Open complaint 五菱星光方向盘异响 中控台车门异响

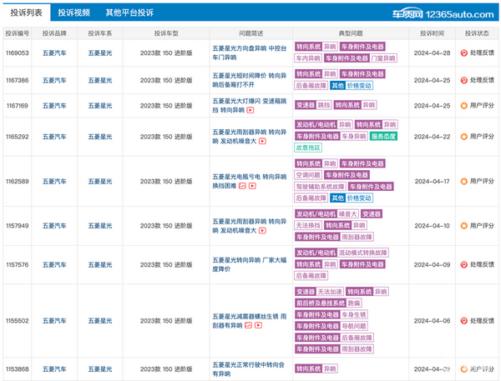249,53
